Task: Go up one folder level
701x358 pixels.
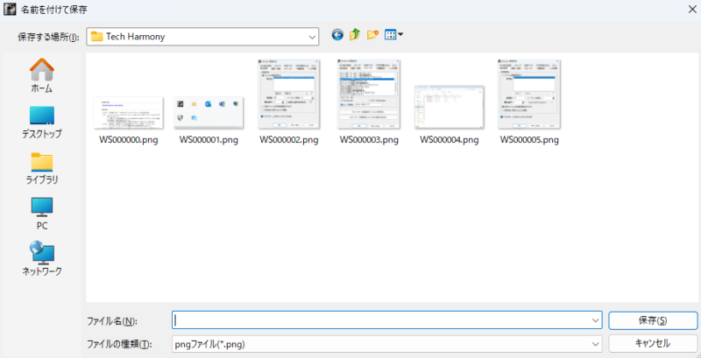Action: coord(355,36)
